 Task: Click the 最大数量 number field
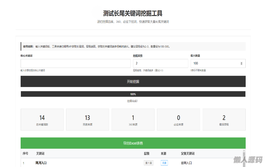[x=215, y=63]
